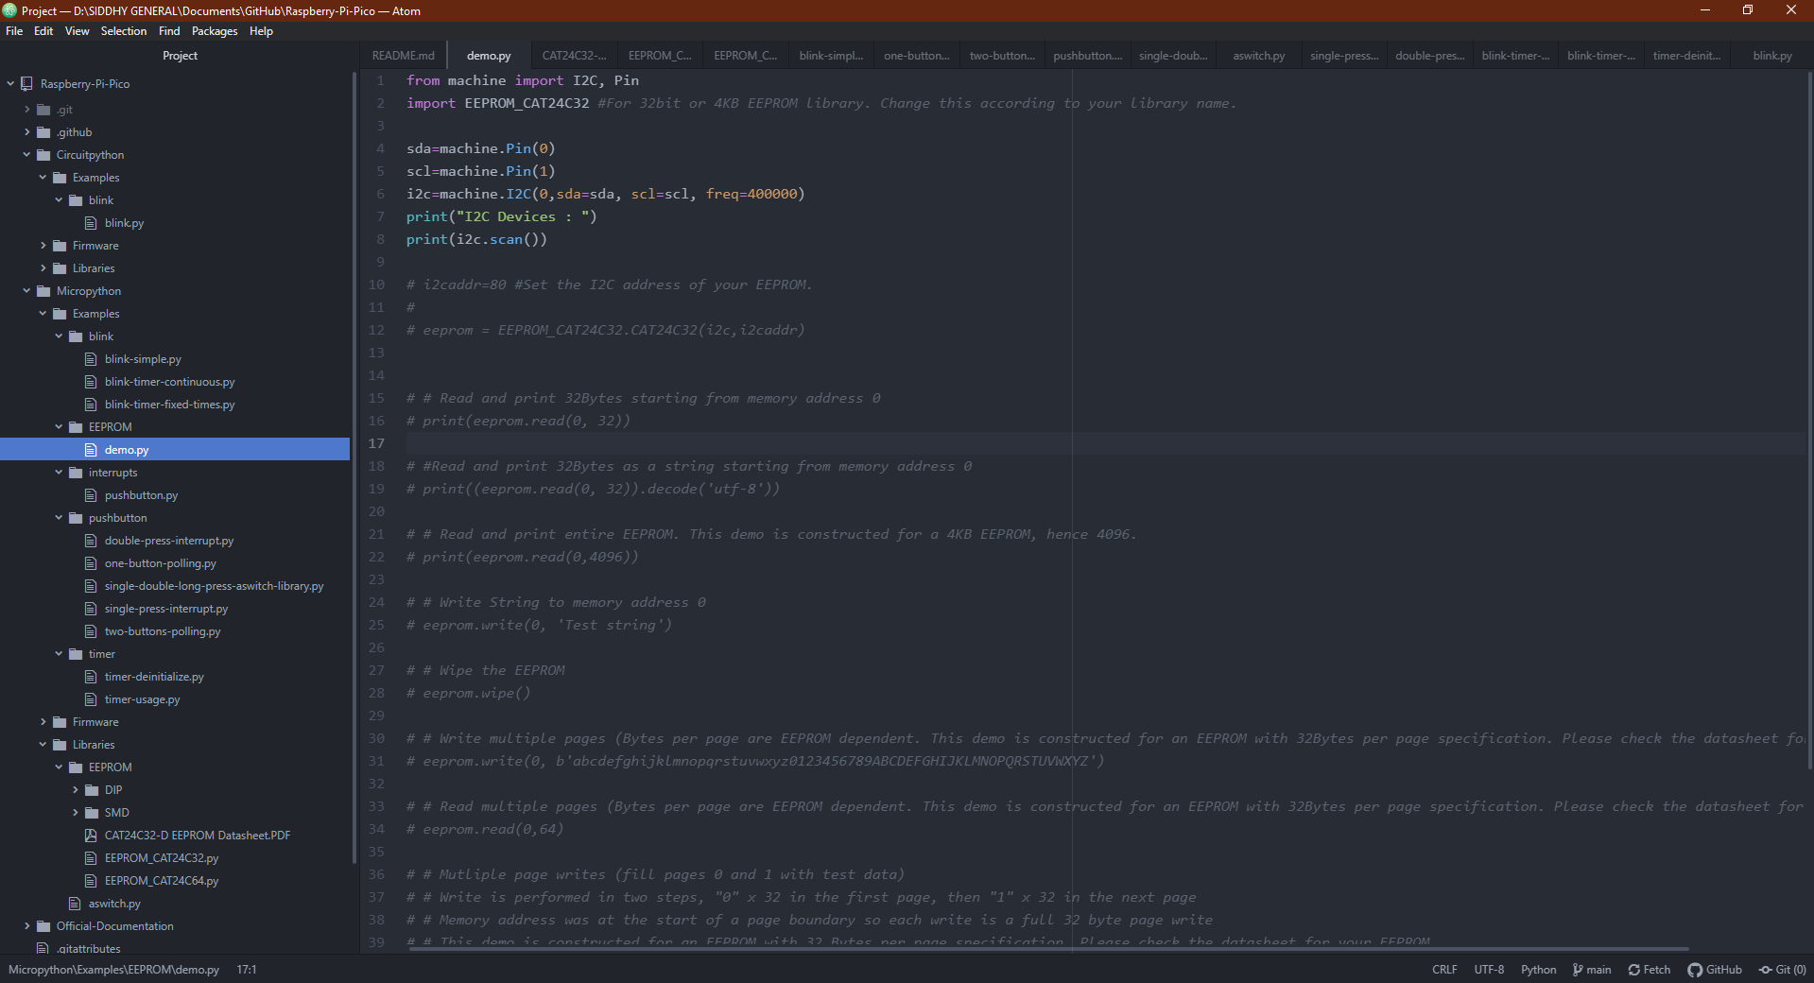Click the Fetch icon in status bar
Viewport: 1814px width, 983px height.
point(1649,969)
